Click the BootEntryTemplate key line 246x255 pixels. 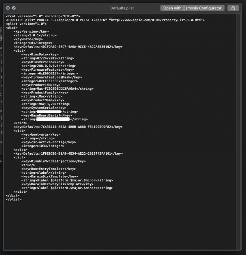click(49, 169)
